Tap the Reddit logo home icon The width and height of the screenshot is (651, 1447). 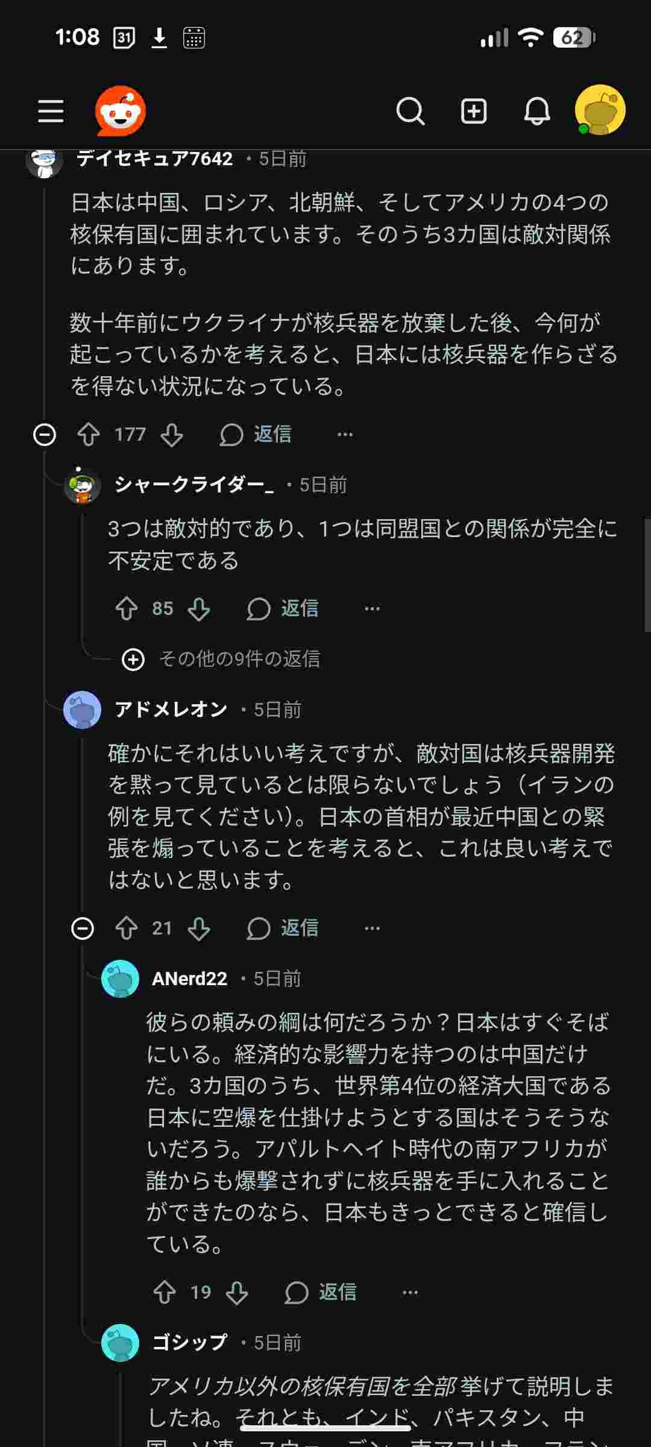pyautogui.click(x=121, y=111)
